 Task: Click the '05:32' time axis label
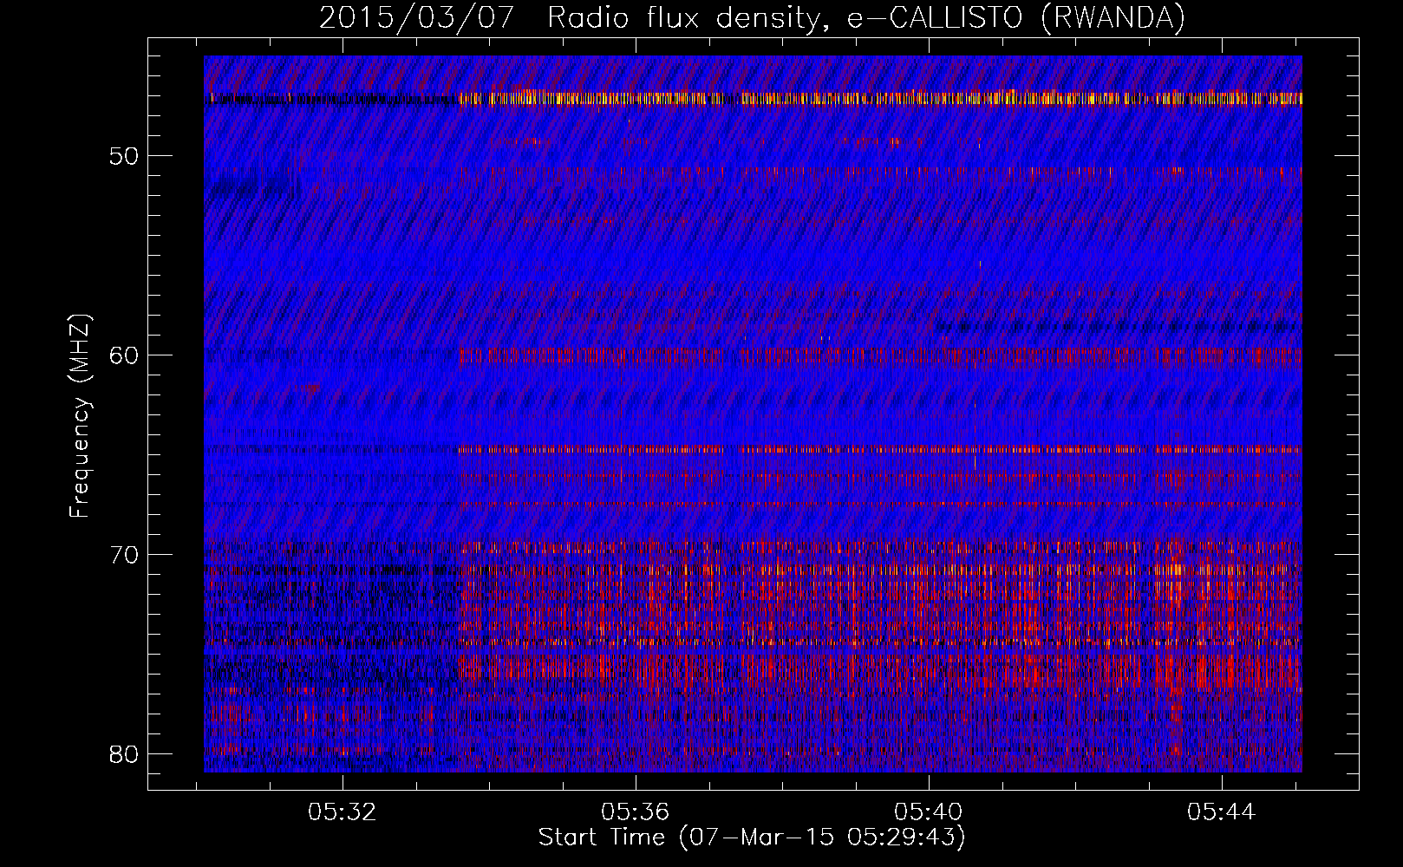[343, 812]
